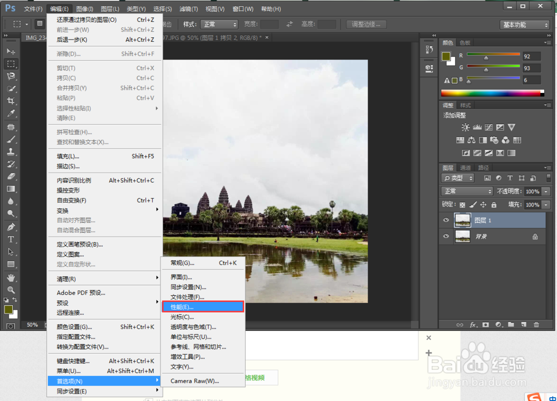
Task: Expand the 清理(R) submenu
Action: (x=105, y=279)
